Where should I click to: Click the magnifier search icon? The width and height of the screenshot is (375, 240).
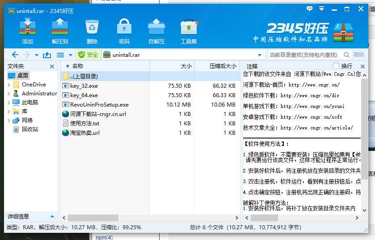coord(346,55)
